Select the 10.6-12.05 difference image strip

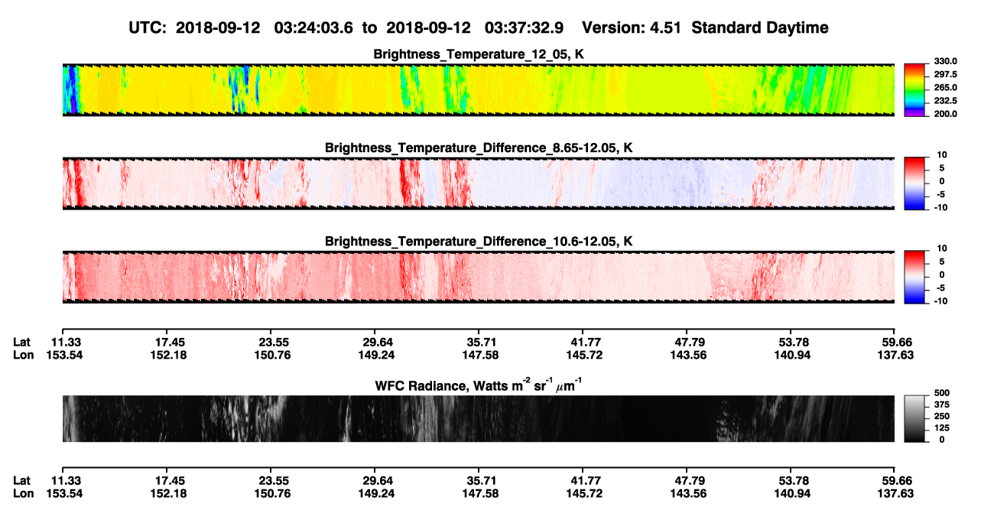point(479,277)
